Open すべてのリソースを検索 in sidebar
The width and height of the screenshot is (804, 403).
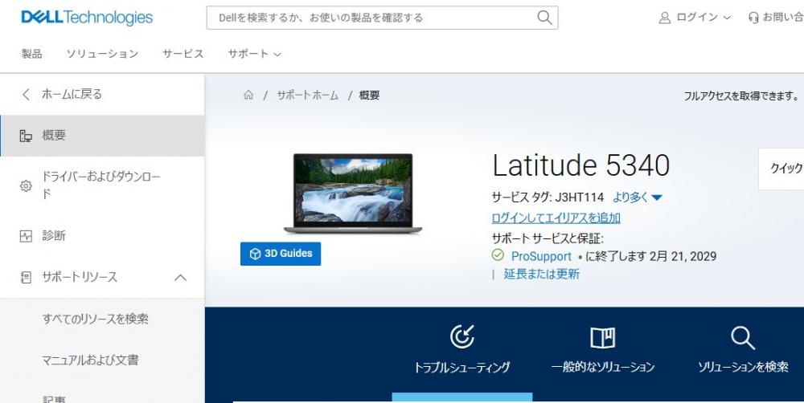click(x=96, y=319)
